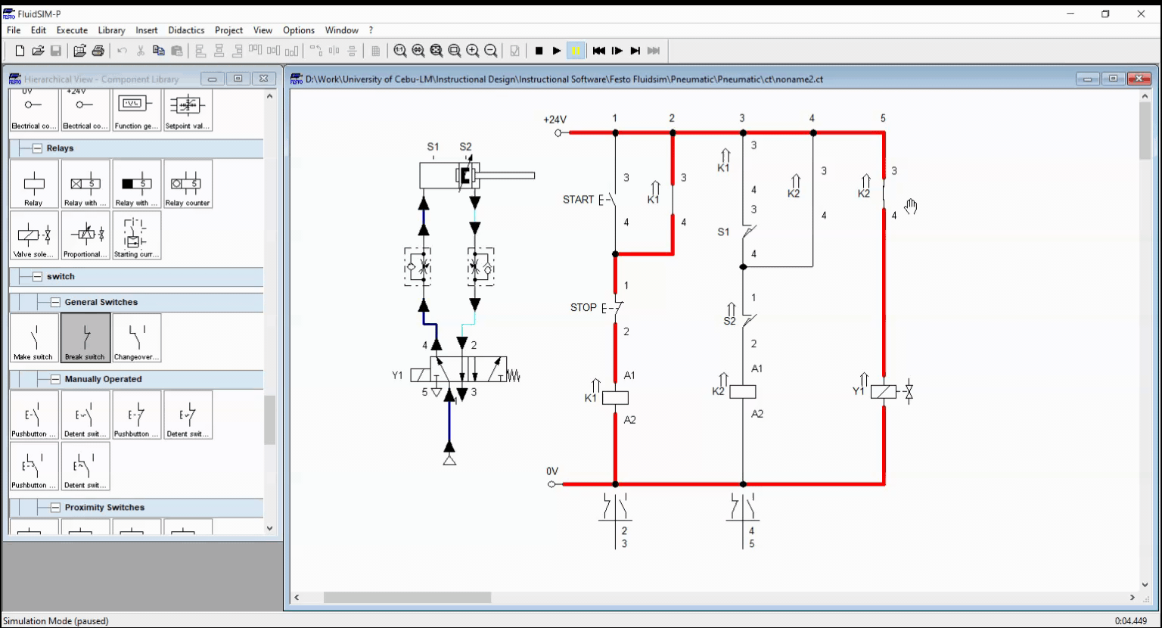Viewport: 1162px width, 628px height.
Task: Select the Changeover switch component
Action: click(137, 337)
